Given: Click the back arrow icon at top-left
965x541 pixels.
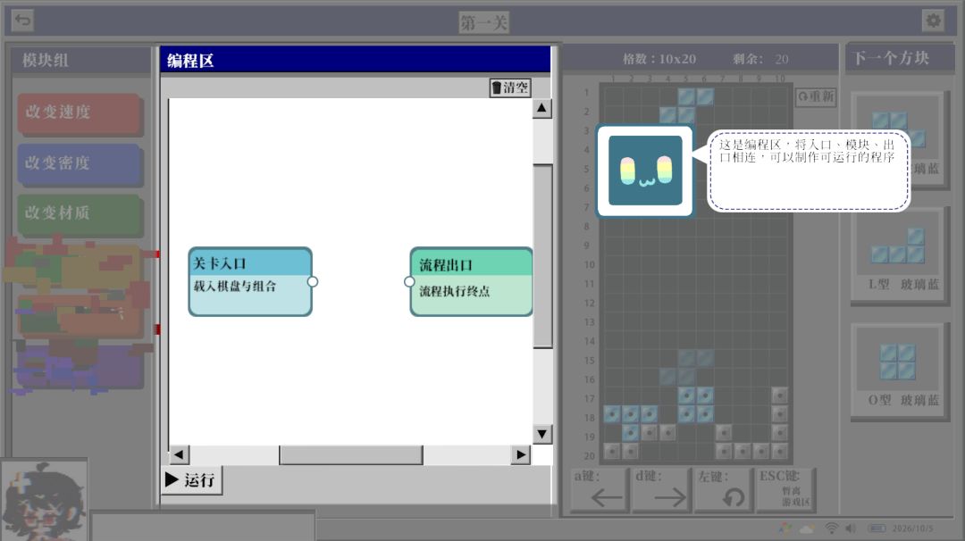Looking at the screenshot, I should 22,21.
